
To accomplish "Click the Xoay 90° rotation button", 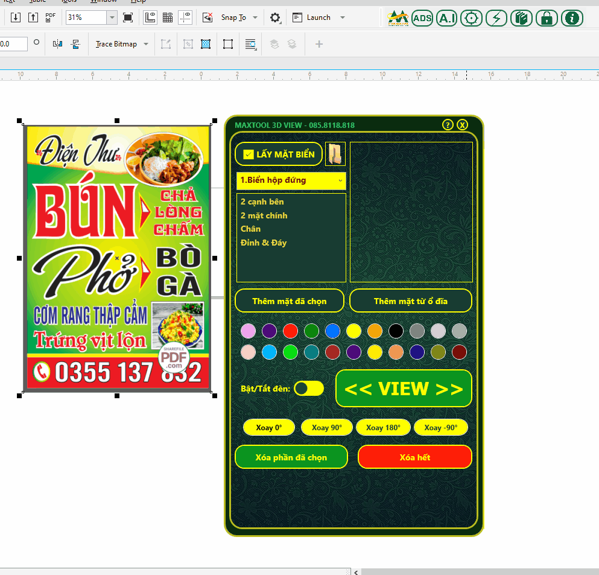I will (326, 428).
